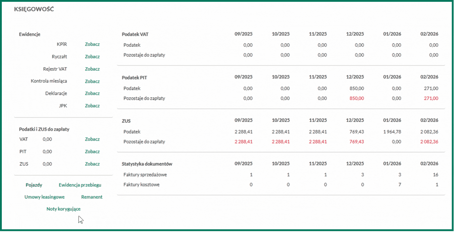454x232 pixels.
Task: Click Zobacz for ZUS to pay
Action: click(92, 164)
